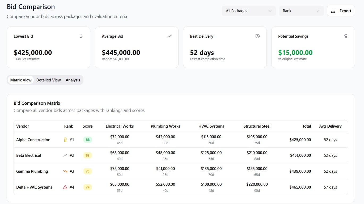Viewport: 364px width, 204px height.
Task: Click the $465,000.00 total in the table
Action: [300, 187]
